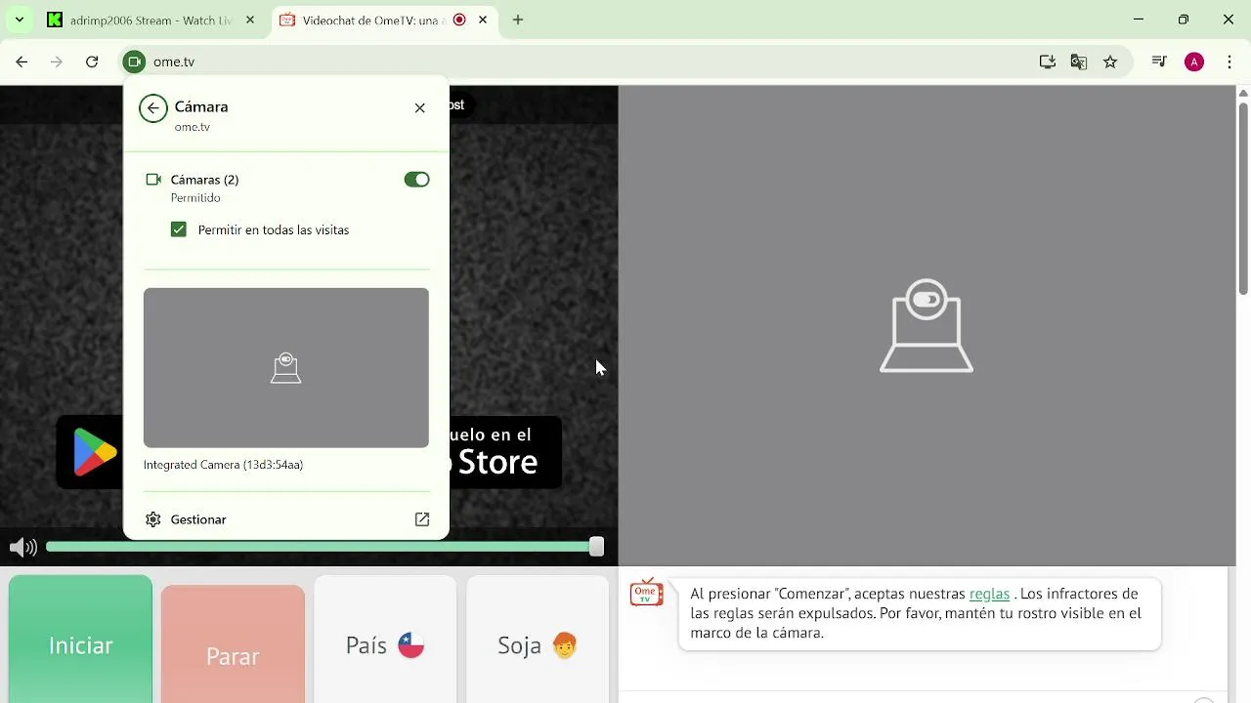Open Gestionar camera settings
This screenshot has width=1251, height=703.
[x=286, y=519]
